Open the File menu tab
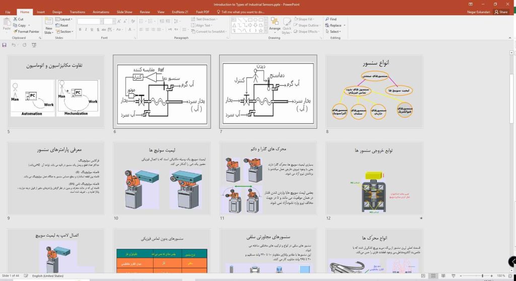The height and width of the screenshot is (281, 516). [x=8, y=12]
